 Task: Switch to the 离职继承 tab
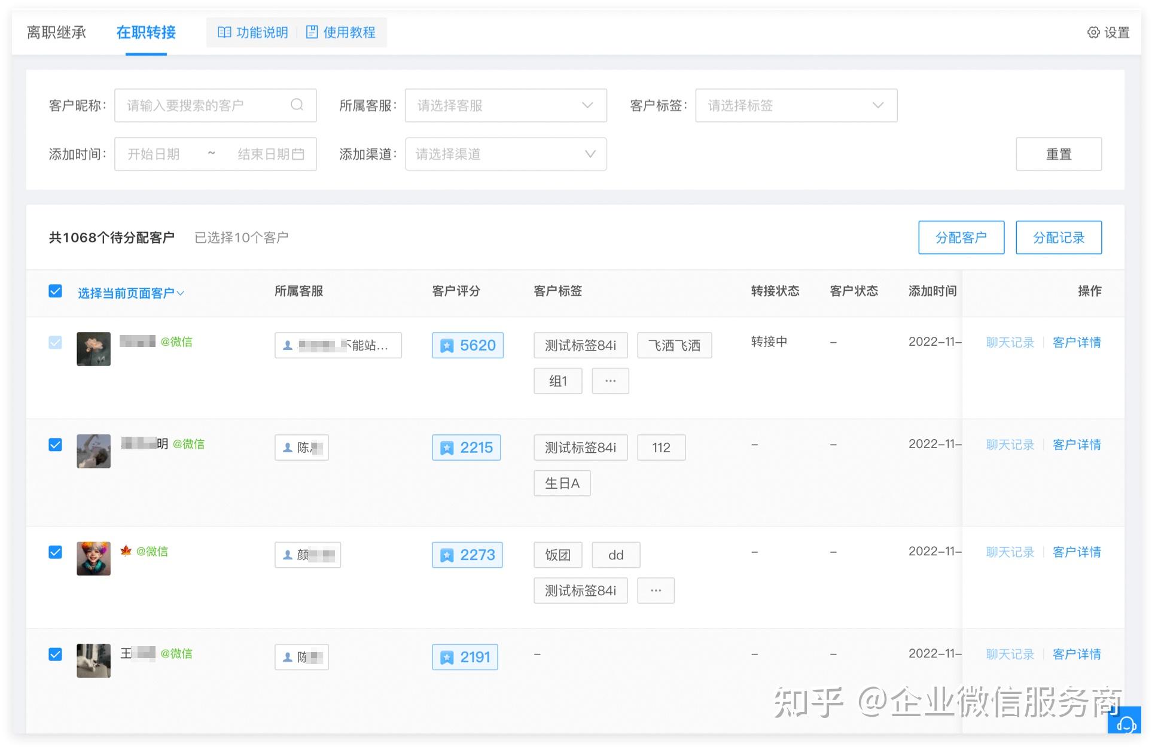[56, 32]
